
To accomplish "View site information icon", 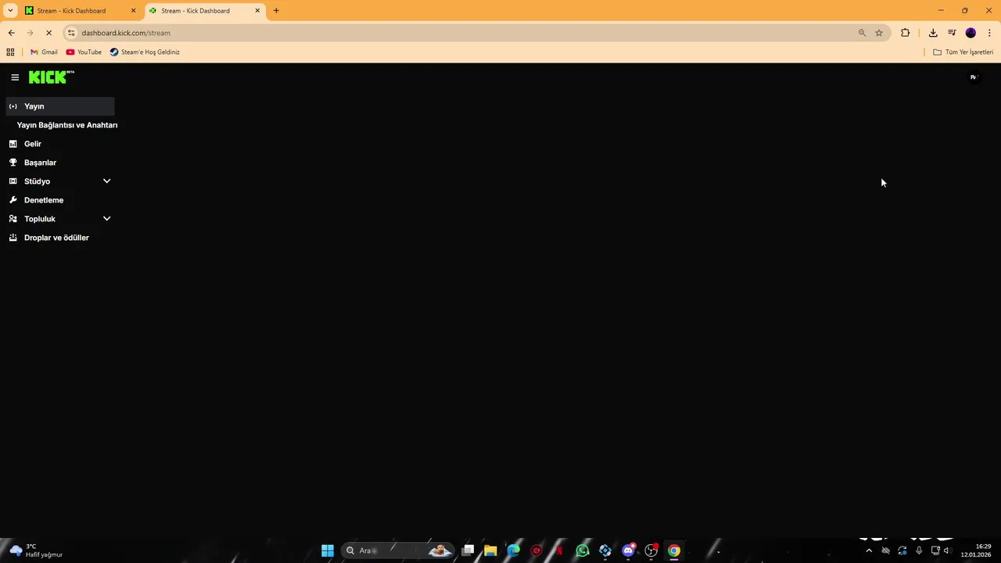I will pyautogui.click(x=70, y=33).
